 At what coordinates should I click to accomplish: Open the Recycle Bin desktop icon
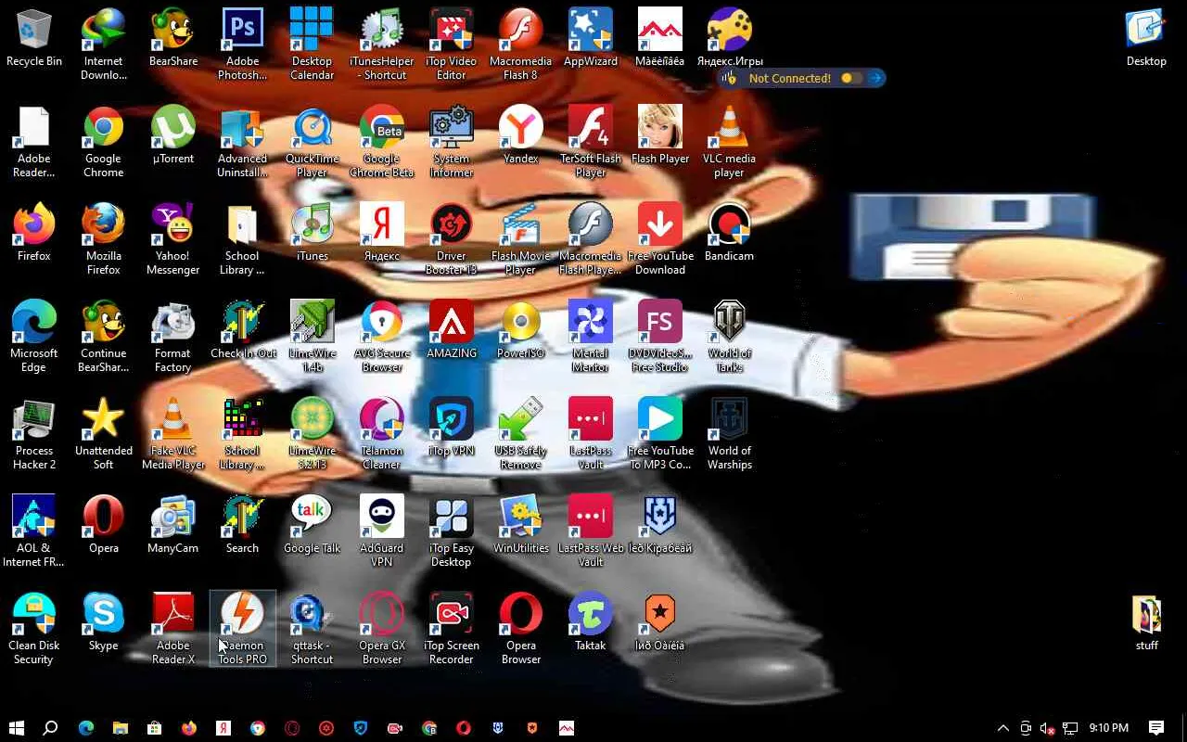coord(34,38)
